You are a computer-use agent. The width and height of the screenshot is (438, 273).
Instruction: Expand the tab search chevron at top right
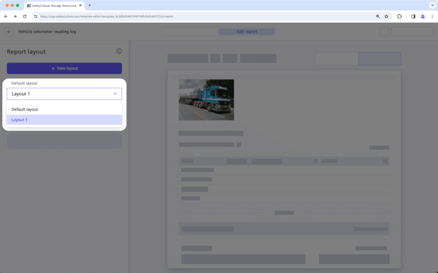click(x=432, y=5)
